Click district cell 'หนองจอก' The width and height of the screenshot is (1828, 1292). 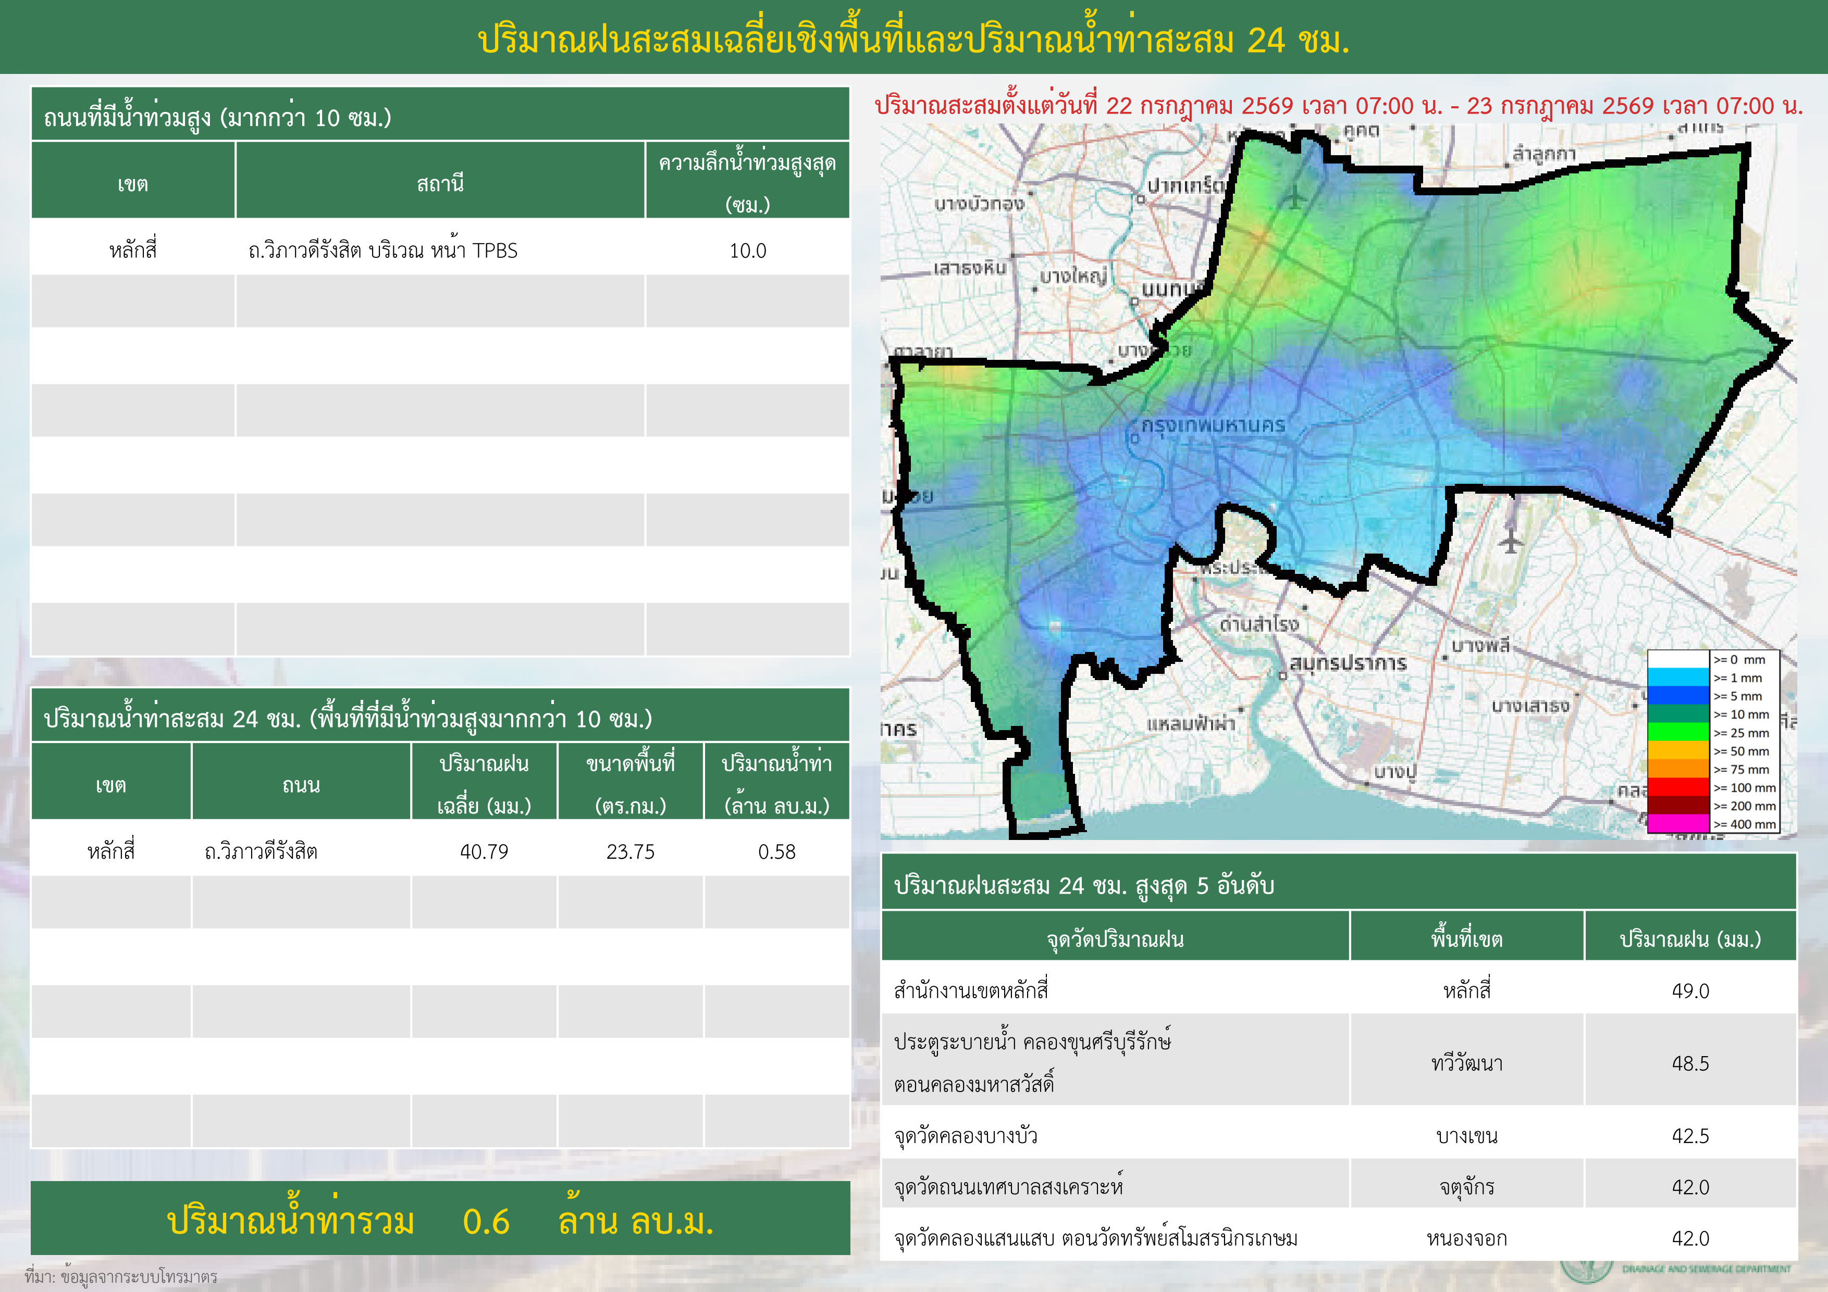pyautogui.click(x=1466, y=1239)
